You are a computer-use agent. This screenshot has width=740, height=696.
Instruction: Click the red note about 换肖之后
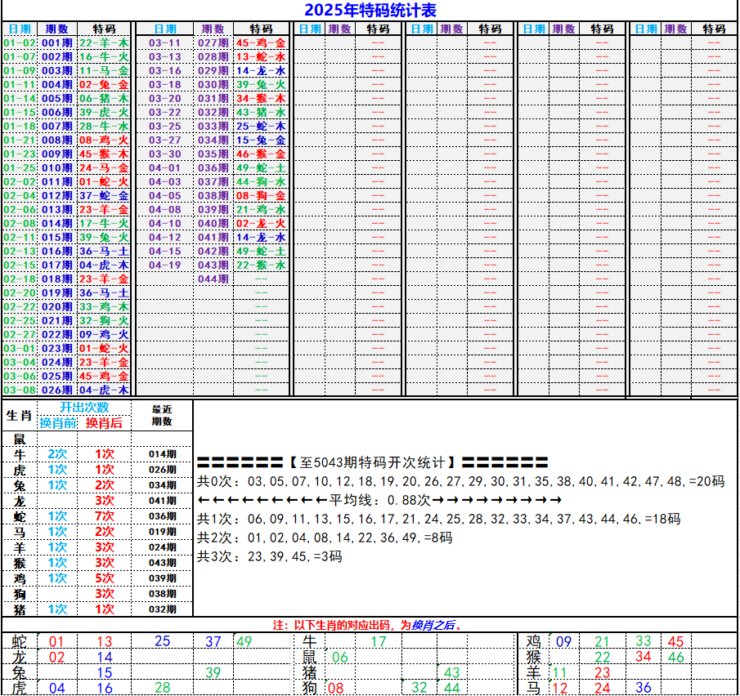click(368, 625)
